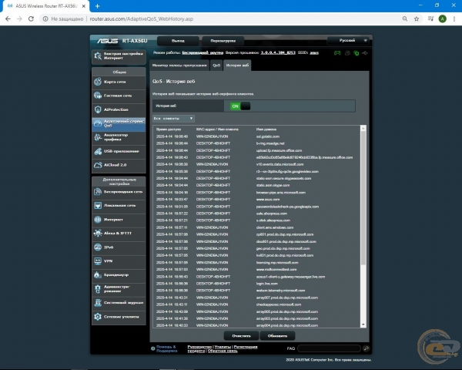Image resolution: width=462 pixels, height=370 pixels.
Task: Click the guest users status icon
Action: [x=348, y=53]
